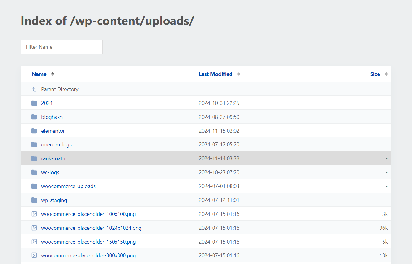
Task: Toggle sorting on the Size column
Action: (386, 74)
